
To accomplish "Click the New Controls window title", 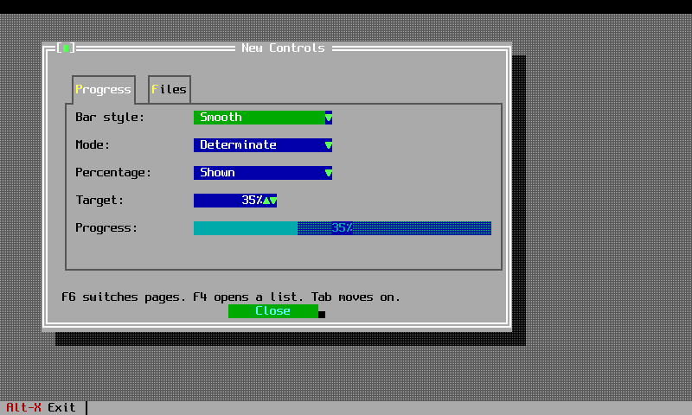I will 284,48.
